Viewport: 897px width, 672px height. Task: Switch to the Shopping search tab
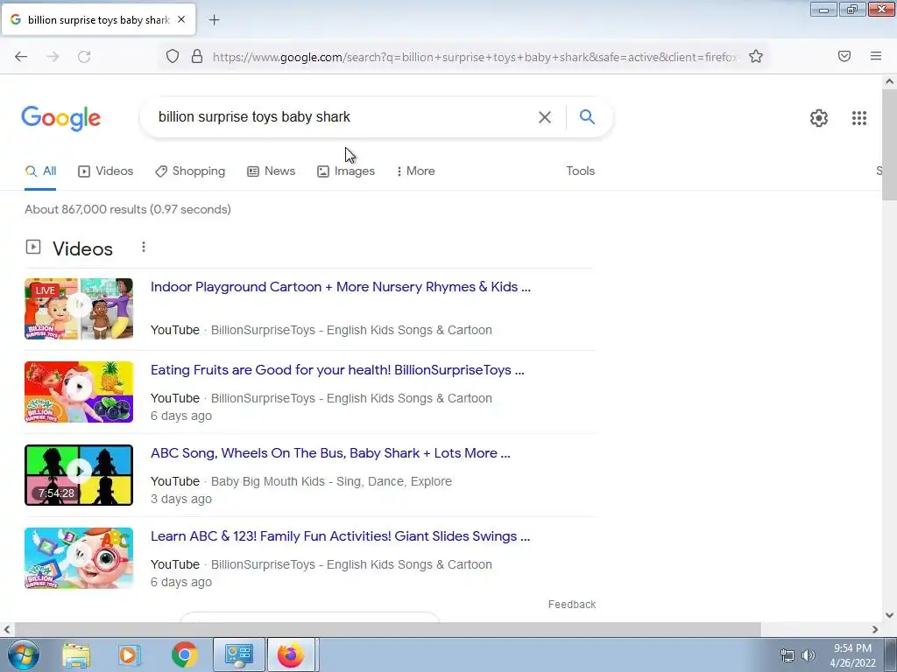pos(190,171)
